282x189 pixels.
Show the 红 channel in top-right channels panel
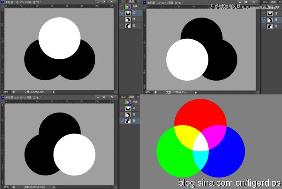[264, 13]
